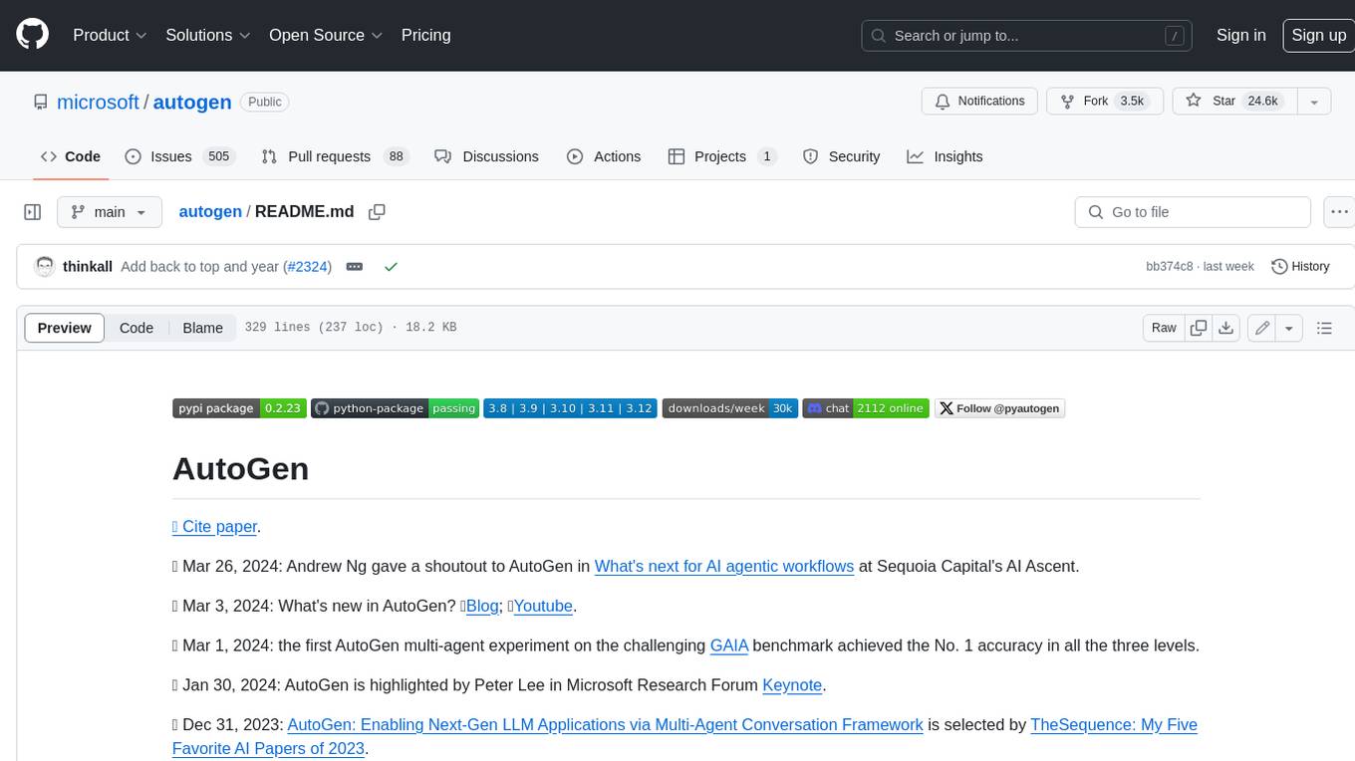Switch to the Issues tab
1355x761 pixels.
179,156
